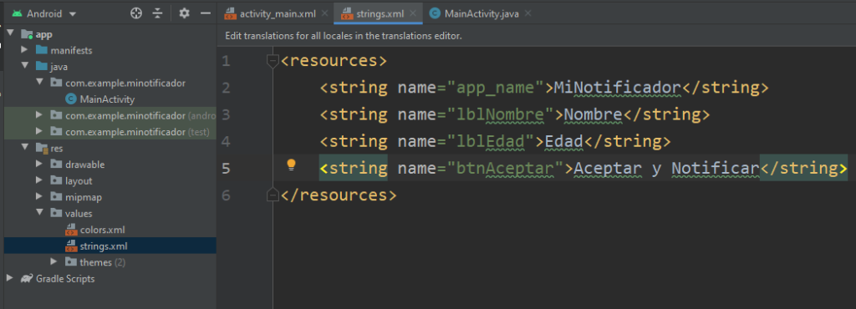This screenshot has width=856, height=309.
Task: Click the app module folder icon
Action: (27, 34)
